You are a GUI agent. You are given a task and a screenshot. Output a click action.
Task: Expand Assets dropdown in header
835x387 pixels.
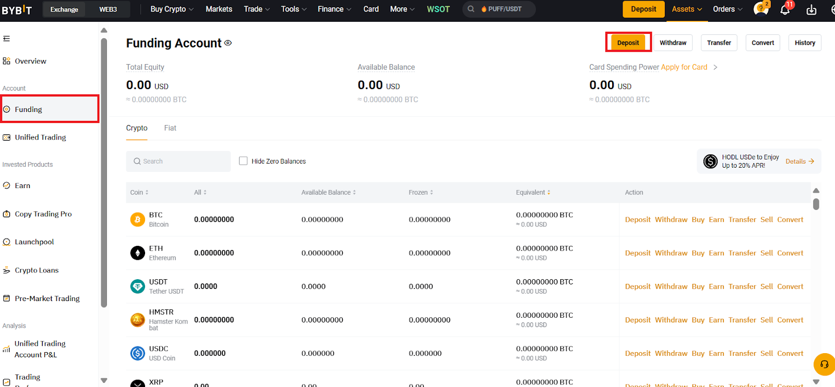coord(687,9)
